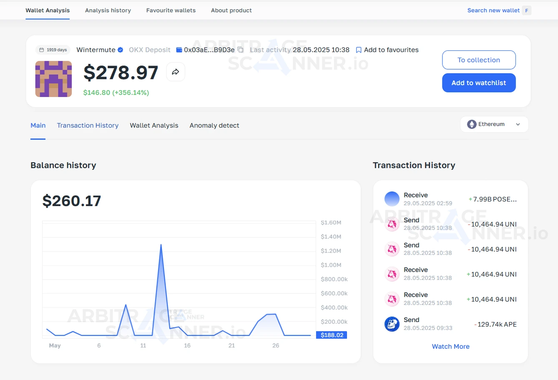This screenshot has width=558, height=380.
Task: Click the pixel avatar of the wallet
Action: tap(53, 79)
